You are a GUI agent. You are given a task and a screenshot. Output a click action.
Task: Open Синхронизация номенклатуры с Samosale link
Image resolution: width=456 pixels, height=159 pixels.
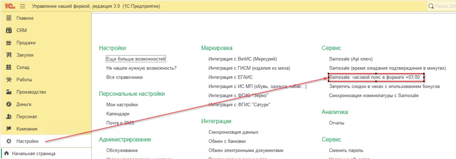[374, 95]
